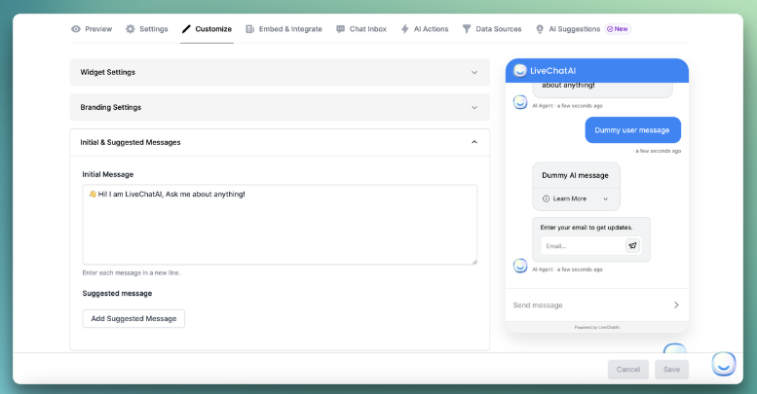This screenshot has height=394, width=757.
Task: Click the Initial & Suggested Messages up chevron
Action: [x=474, y=142]
